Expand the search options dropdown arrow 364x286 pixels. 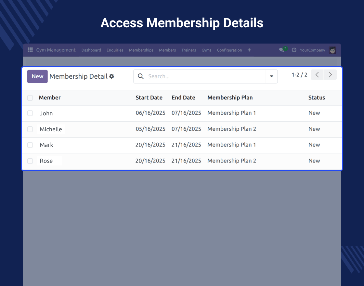(x=272, y=76)
